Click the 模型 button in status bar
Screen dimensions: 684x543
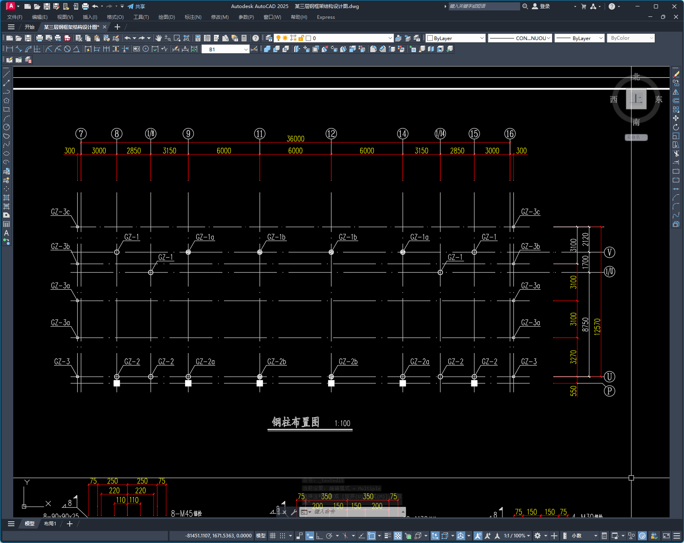point(261,536)
